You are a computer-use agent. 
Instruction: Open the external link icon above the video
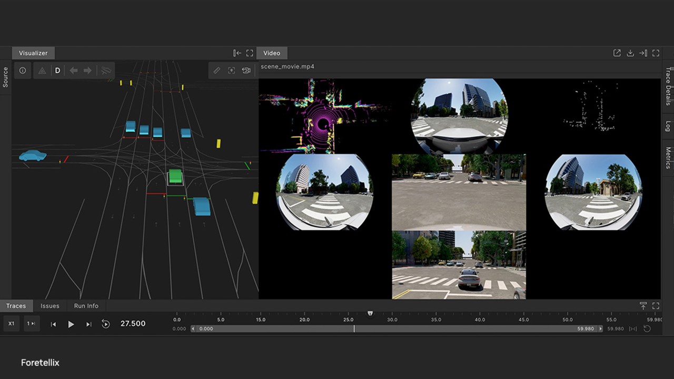tap(617, 53)
